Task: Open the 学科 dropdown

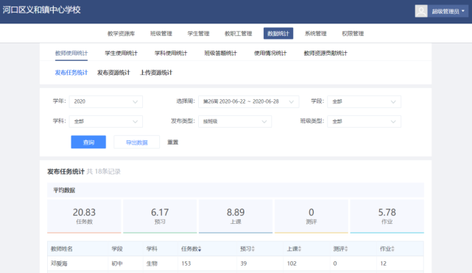Action: 105,122
